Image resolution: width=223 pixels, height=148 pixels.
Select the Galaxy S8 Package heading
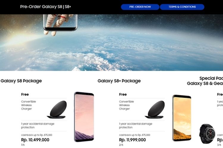(x=21, y=81)
